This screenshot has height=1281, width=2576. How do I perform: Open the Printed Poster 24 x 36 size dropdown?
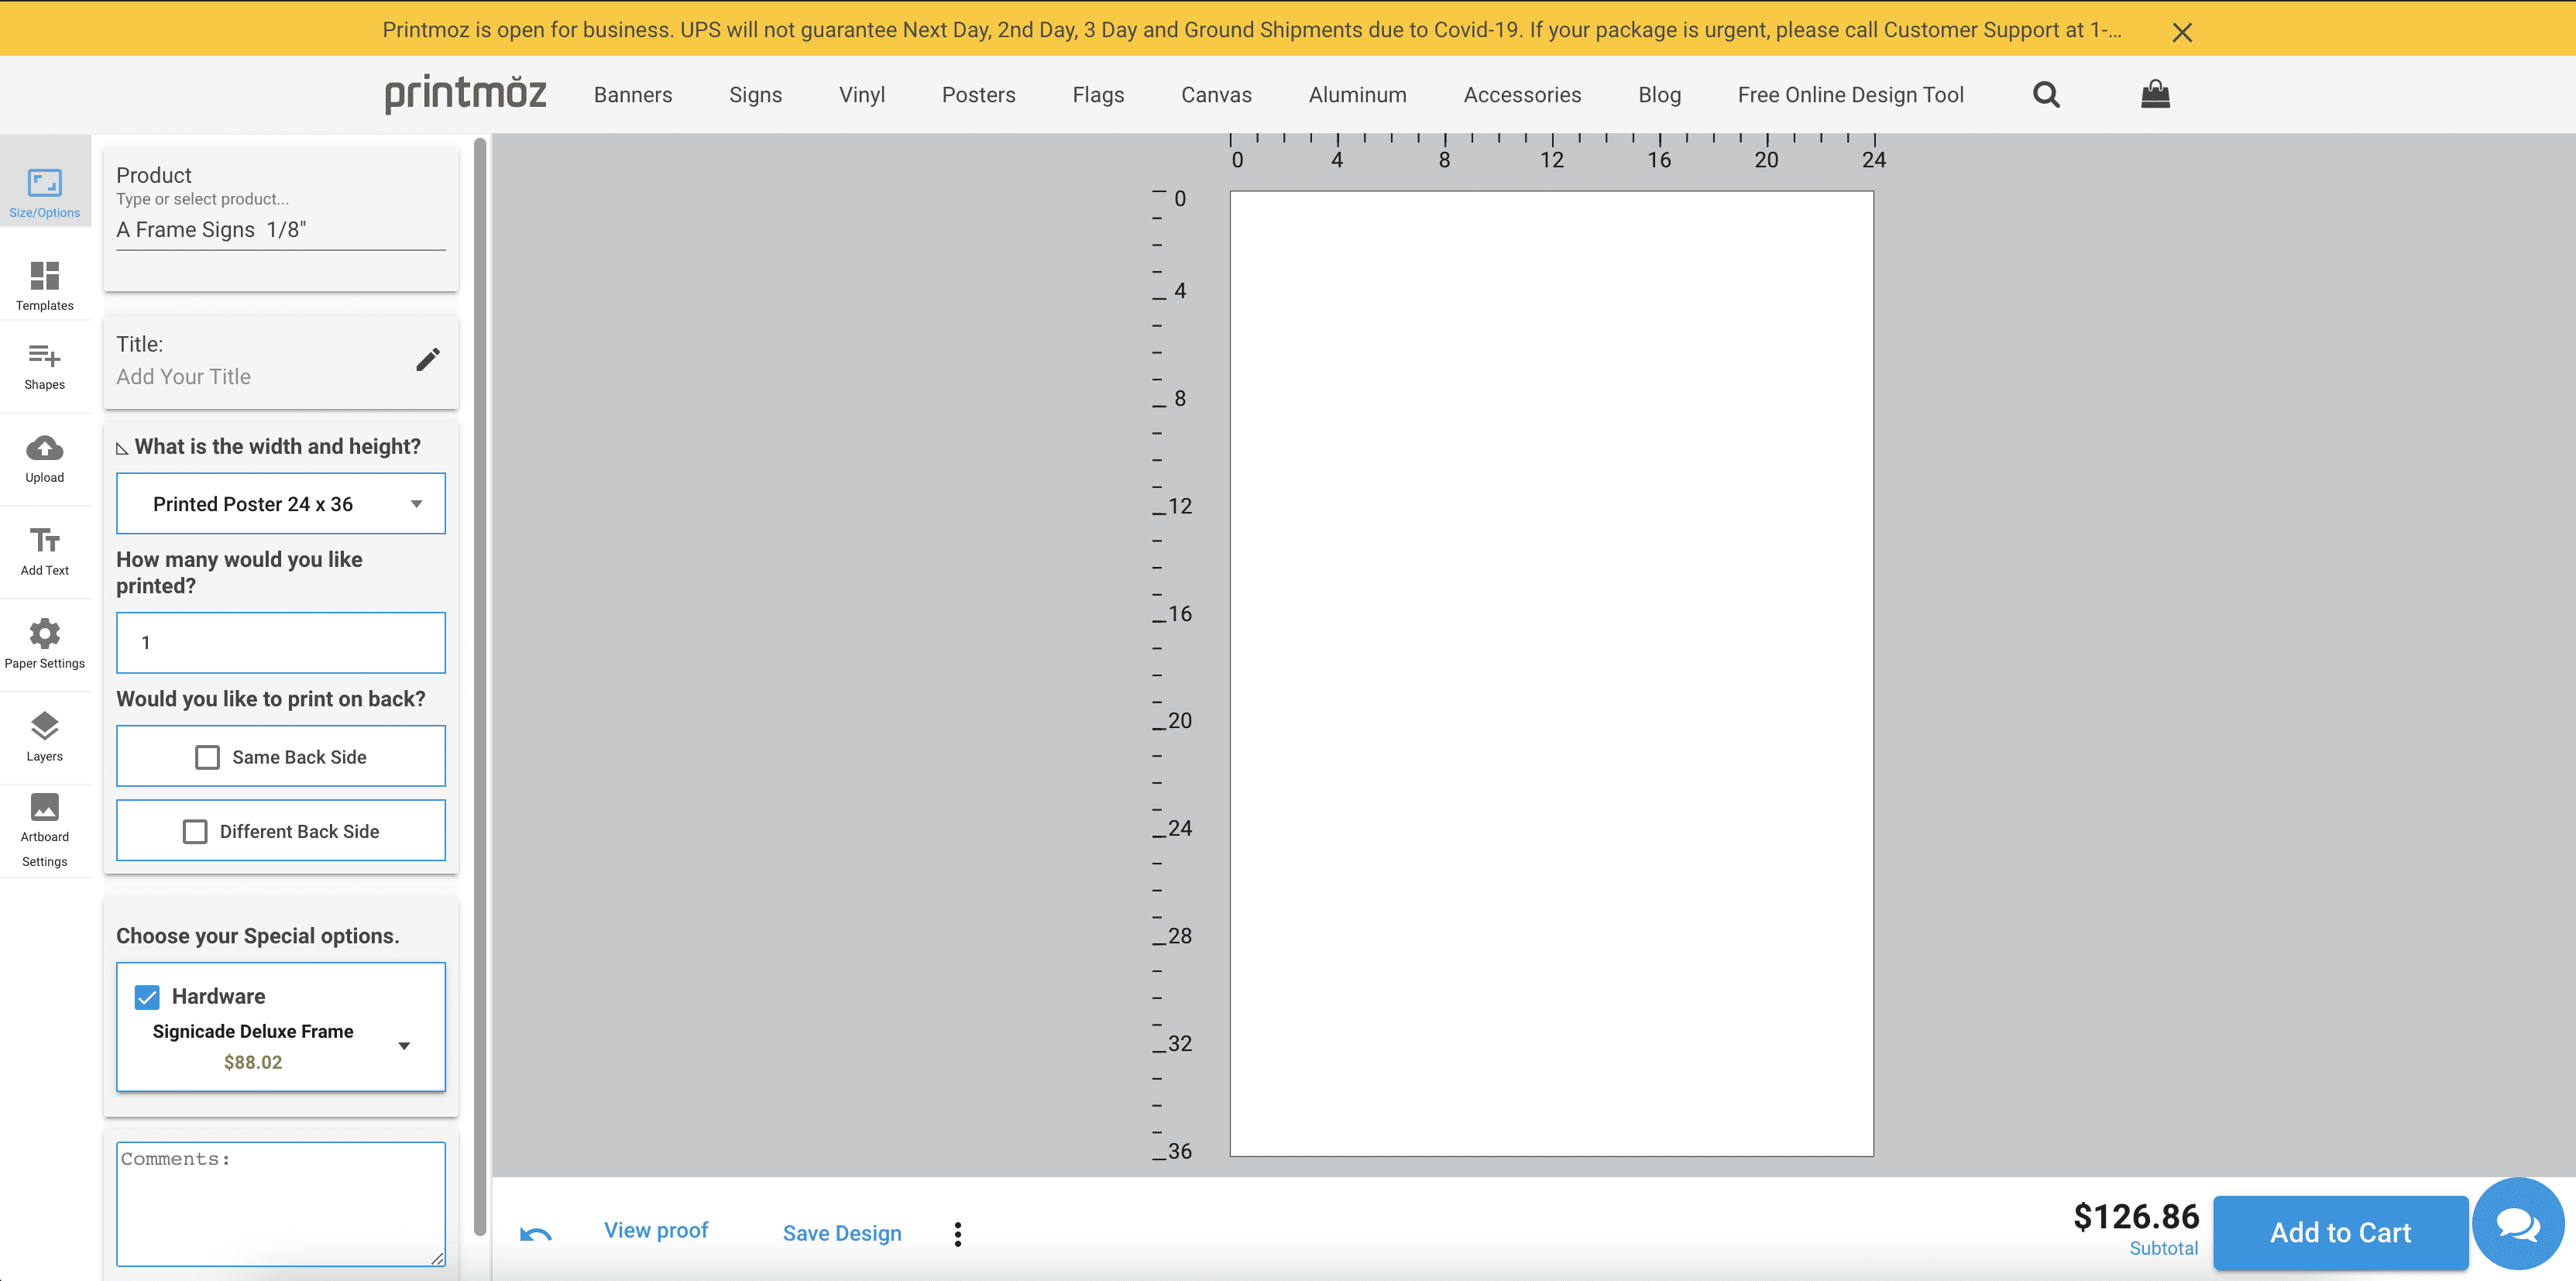pyautogui.click(x=281, y=504)
